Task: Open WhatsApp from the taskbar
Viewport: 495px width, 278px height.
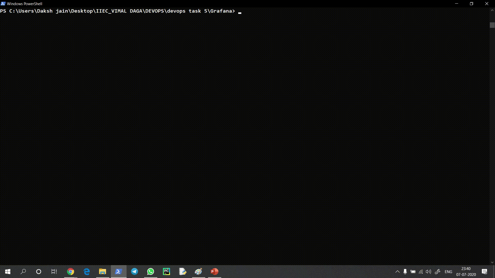Action: point(151,272)
